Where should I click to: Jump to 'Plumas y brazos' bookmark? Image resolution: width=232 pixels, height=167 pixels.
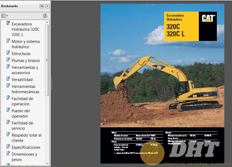[x=26, y=61]
